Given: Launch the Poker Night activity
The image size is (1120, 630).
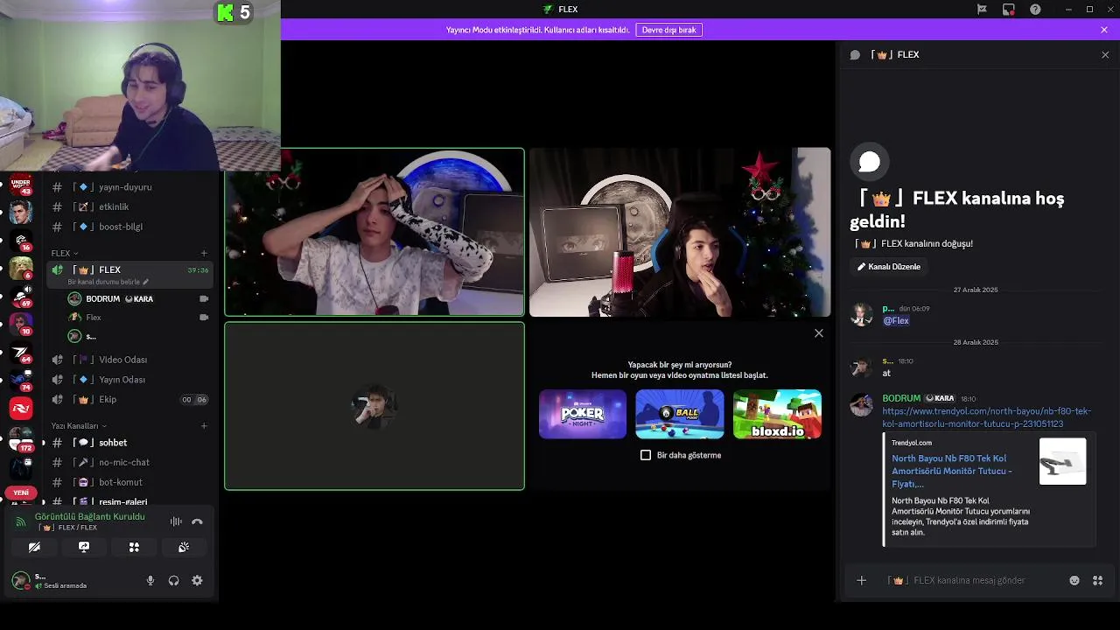Looking at the screenshot, I should (583, 414).
